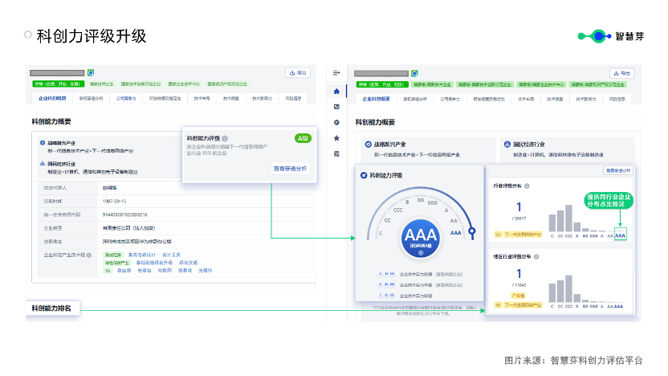
Task: Open the 基础设施绿色升级 technology chain link
Action: (x=154, y=263)
